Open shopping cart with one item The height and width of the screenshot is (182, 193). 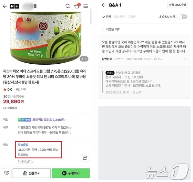point(77,6)
